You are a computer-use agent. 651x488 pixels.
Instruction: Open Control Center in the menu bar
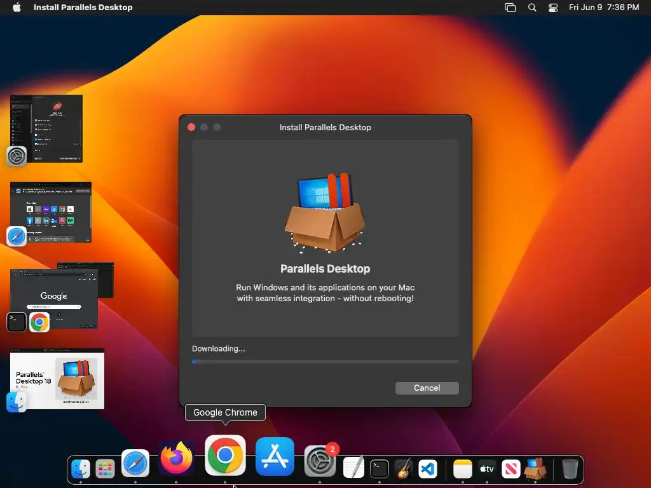(x=553, y=8)
